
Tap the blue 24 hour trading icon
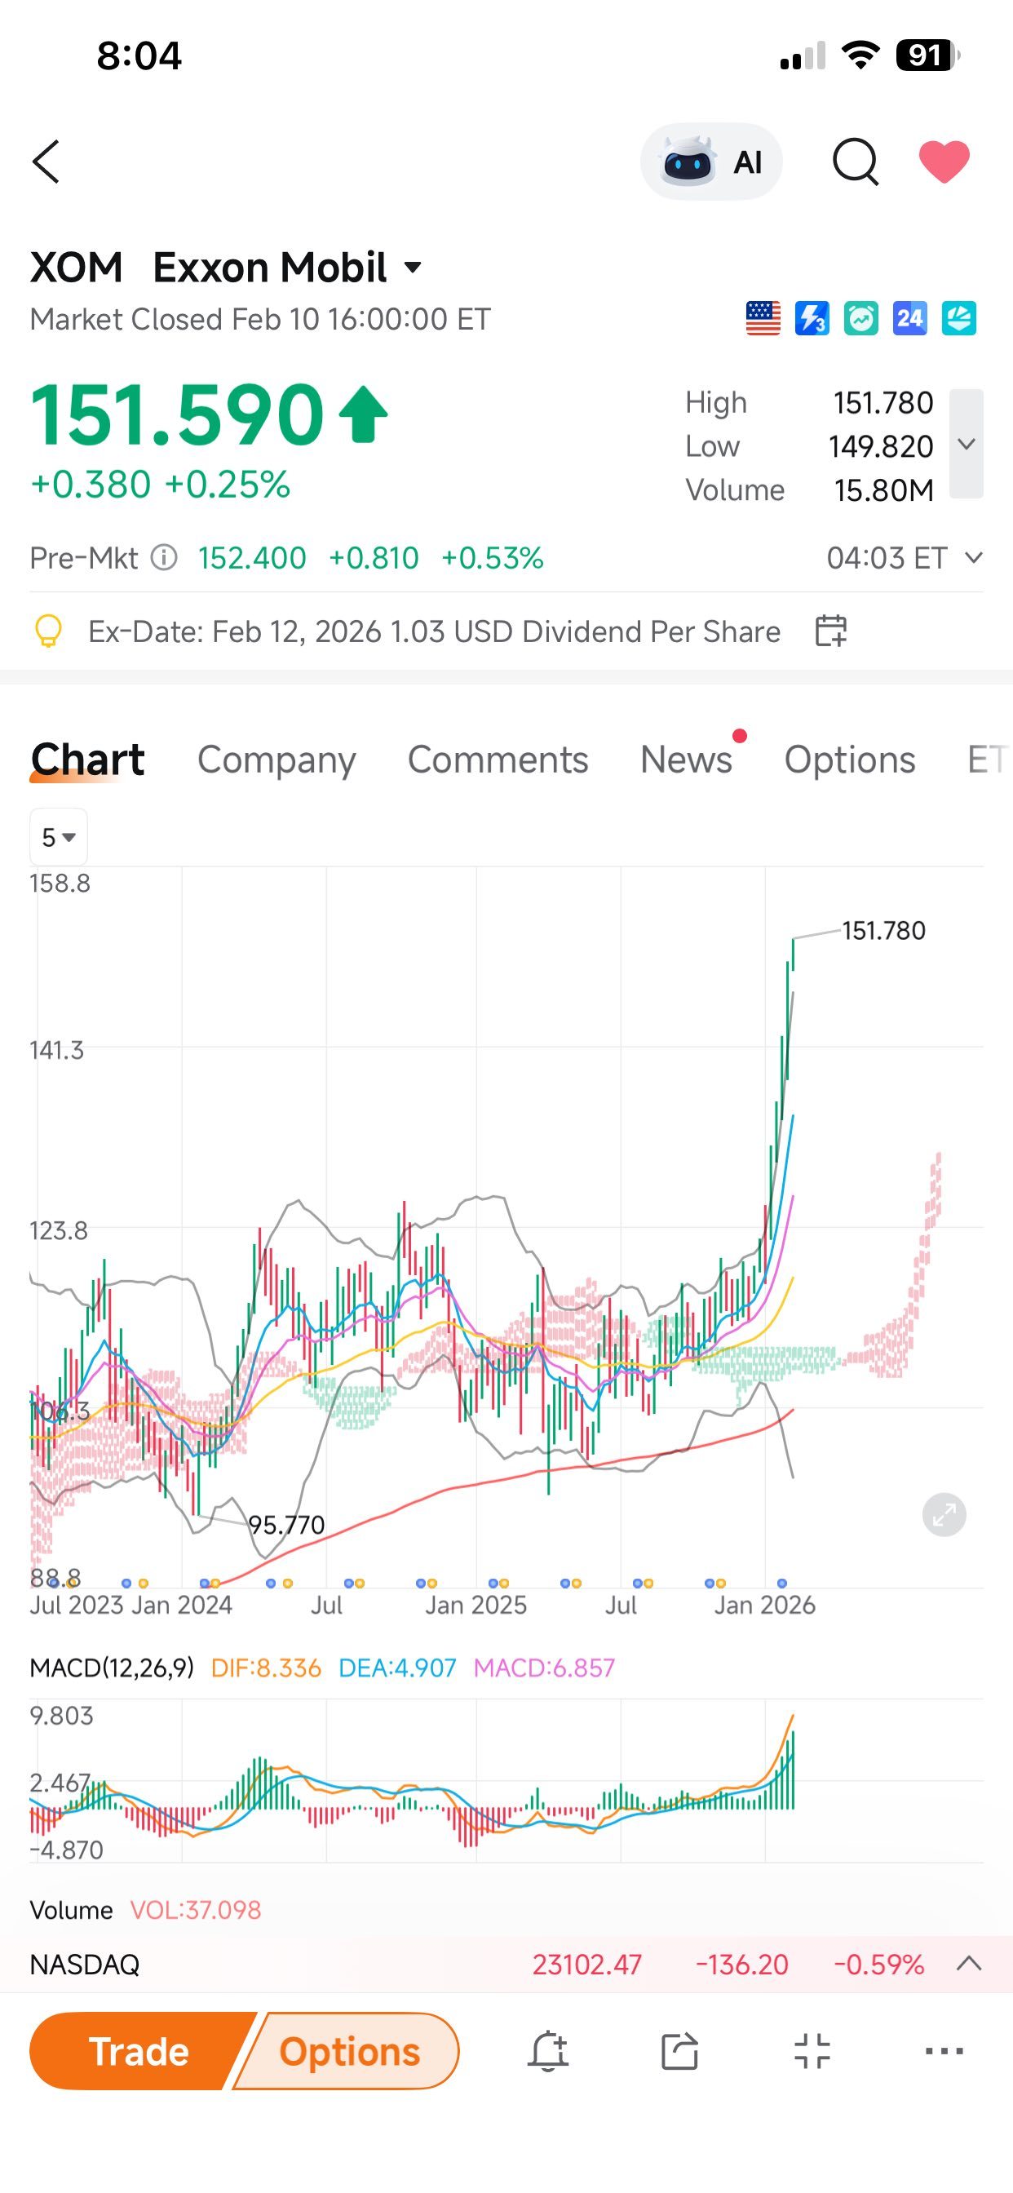[910, 318]
